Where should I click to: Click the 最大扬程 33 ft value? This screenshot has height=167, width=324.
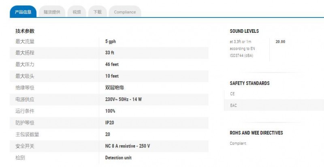110,53
